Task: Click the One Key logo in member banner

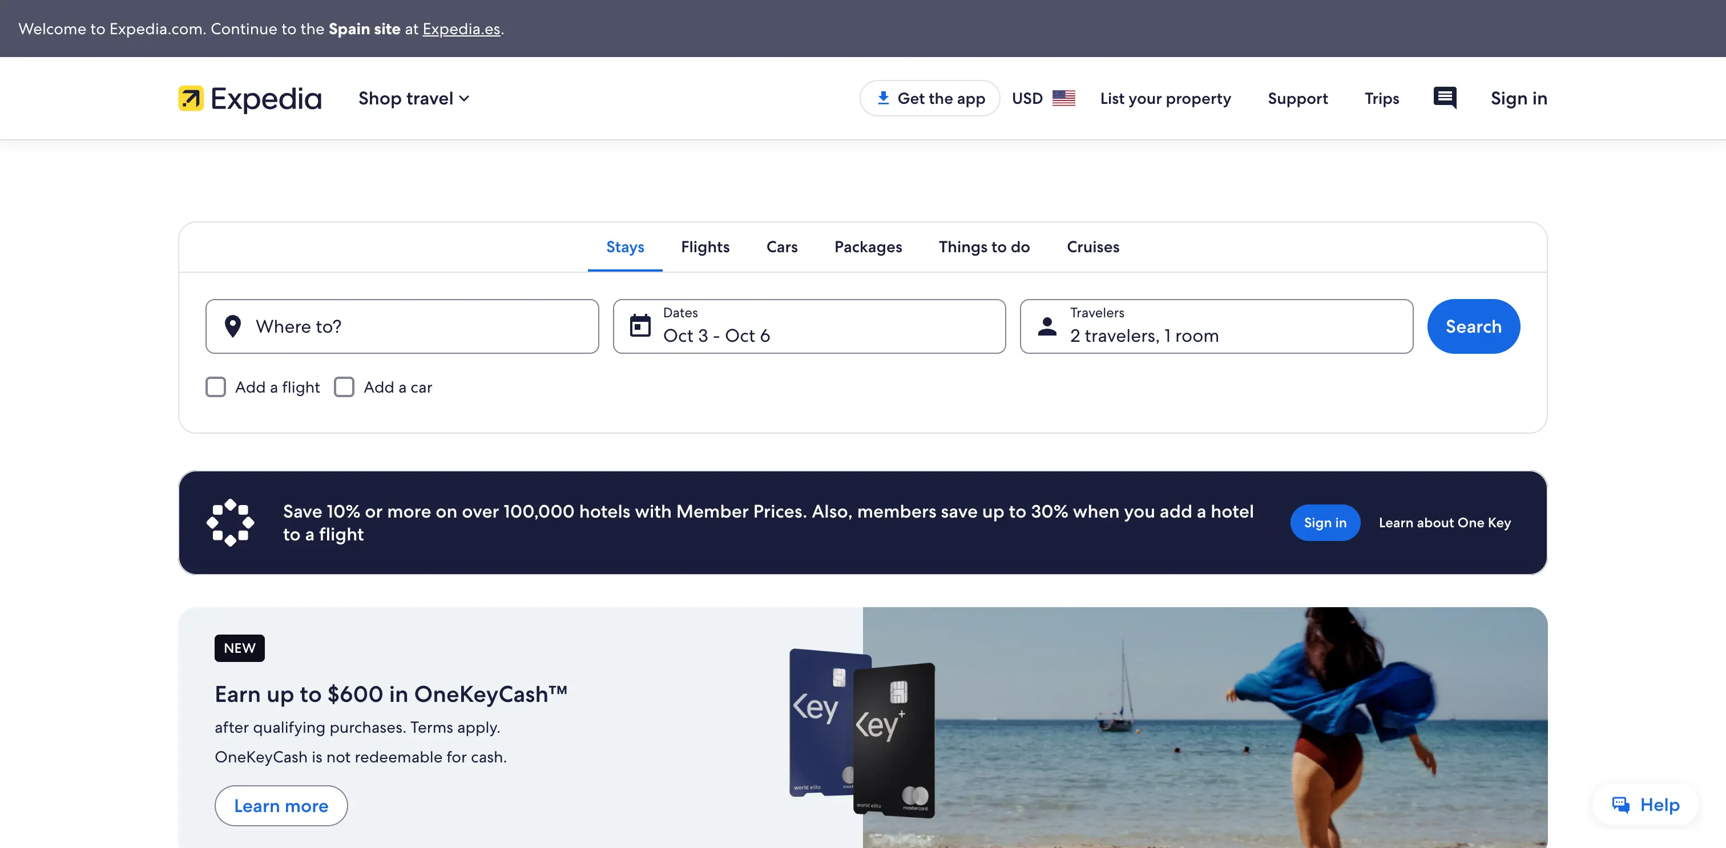Action: pyautogui.click(x=230, y=523)
